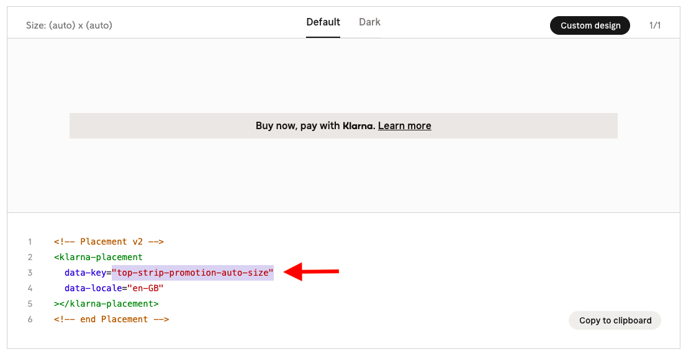Click the closing klarna-placement tag
Viewport: 686px width, 357px height.
106,304
